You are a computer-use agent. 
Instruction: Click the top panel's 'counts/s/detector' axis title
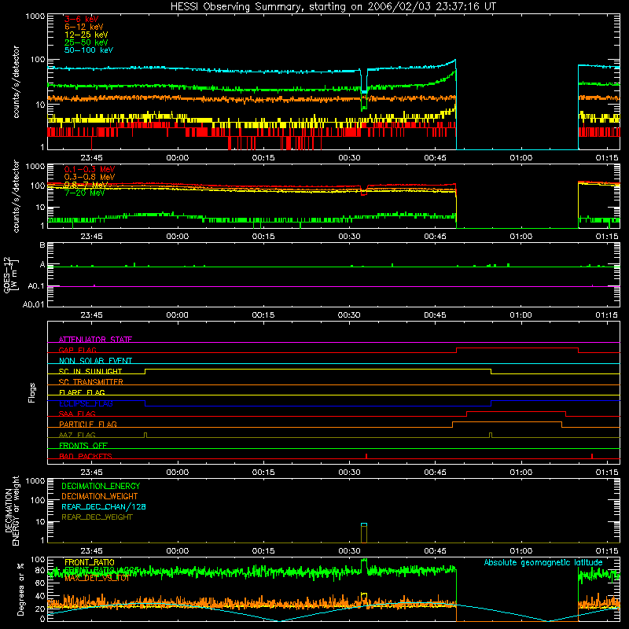pos(16,82)
